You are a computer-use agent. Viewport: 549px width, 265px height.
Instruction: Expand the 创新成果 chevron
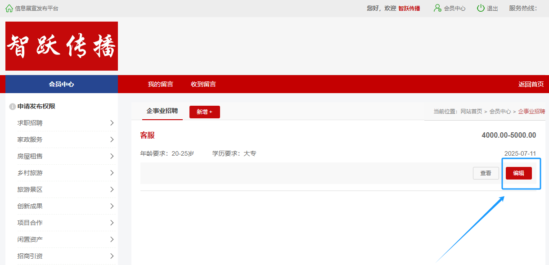pyautogui.click(x=112, y=206)
